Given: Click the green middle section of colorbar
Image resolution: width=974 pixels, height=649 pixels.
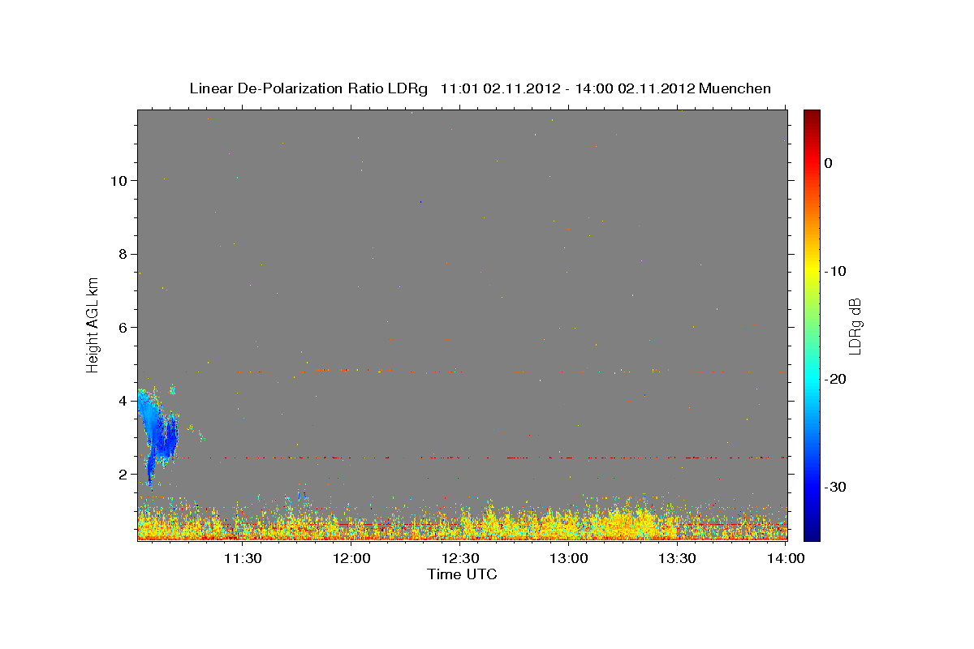Looking at the screenshot, I should 812,324.
